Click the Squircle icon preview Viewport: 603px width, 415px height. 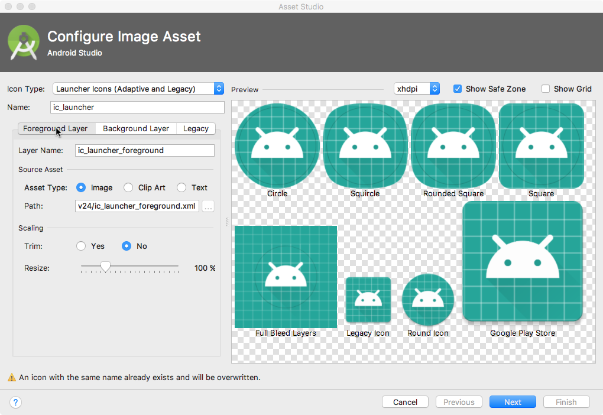(x=365, y=145)
